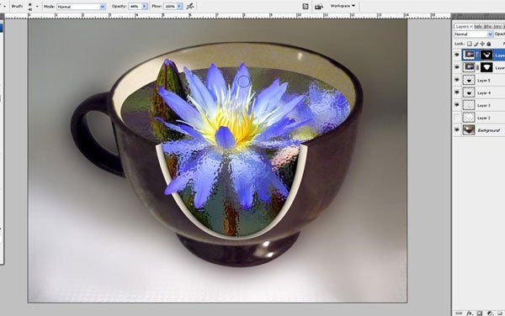505x316 pixels.
Task: Switch to the Layers tab
Action: (463, 26)
